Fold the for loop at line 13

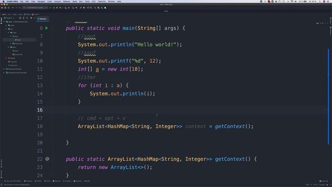[52, 85]
